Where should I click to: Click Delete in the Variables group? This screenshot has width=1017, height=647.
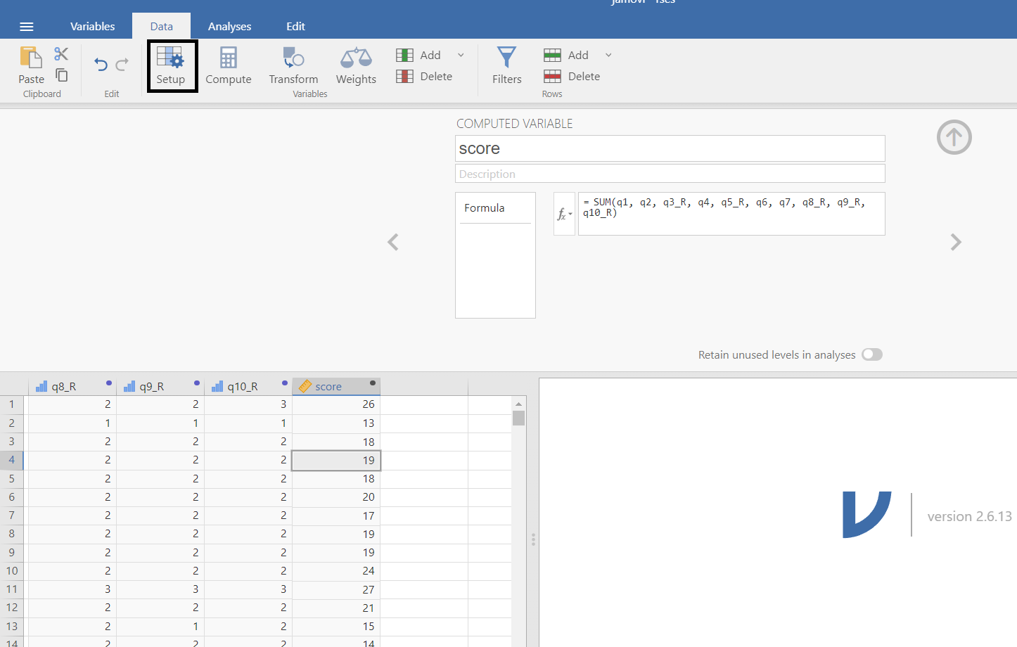pyautogui.click(x=424, y=76)
